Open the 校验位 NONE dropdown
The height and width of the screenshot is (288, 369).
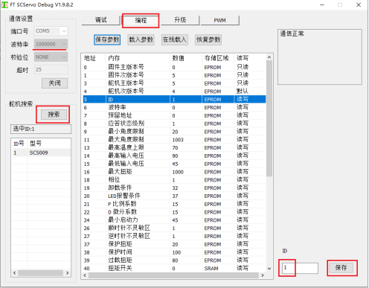click(51, 57)
